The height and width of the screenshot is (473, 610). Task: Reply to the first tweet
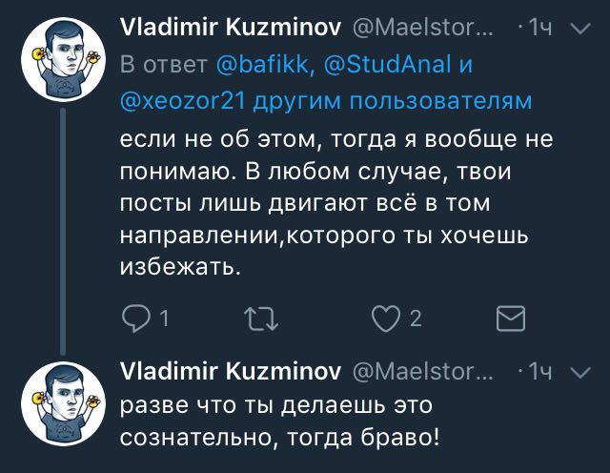click(134, 319)
